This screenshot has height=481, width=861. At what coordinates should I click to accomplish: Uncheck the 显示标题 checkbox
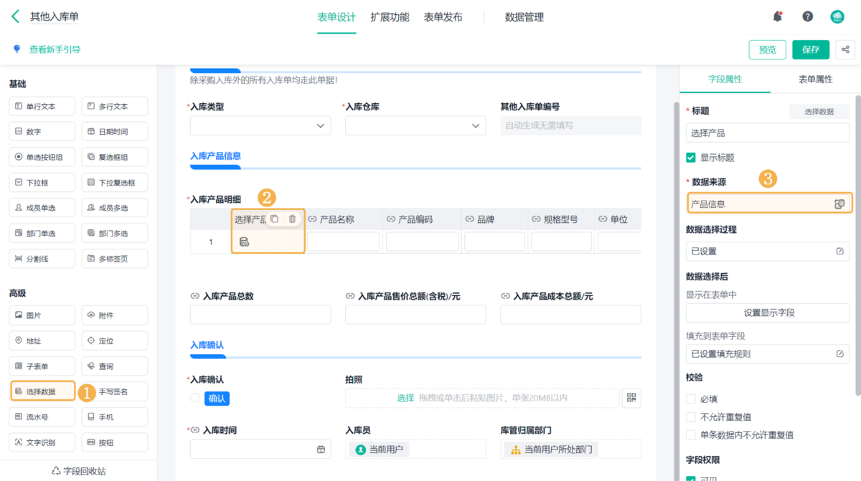[691, 158]
